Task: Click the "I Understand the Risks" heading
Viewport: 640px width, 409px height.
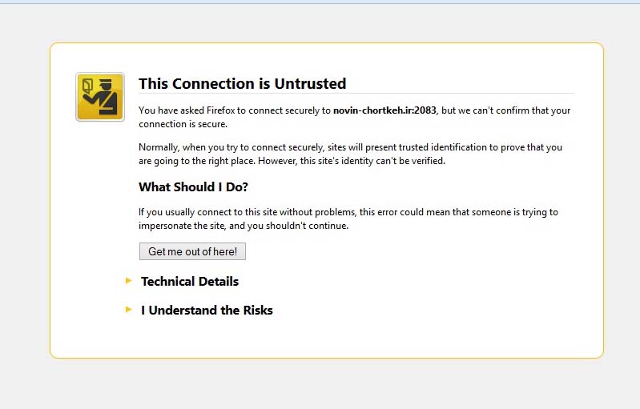Action: (x=207, y=311)
